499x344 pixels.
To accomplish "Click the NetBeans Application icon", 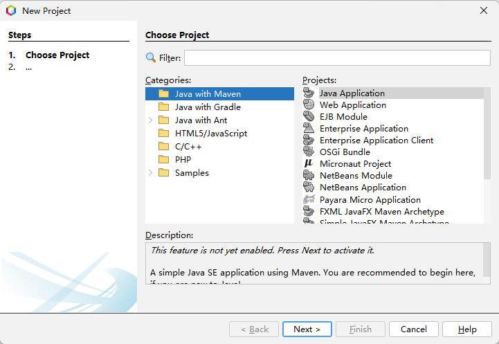I will pos(309,187).
